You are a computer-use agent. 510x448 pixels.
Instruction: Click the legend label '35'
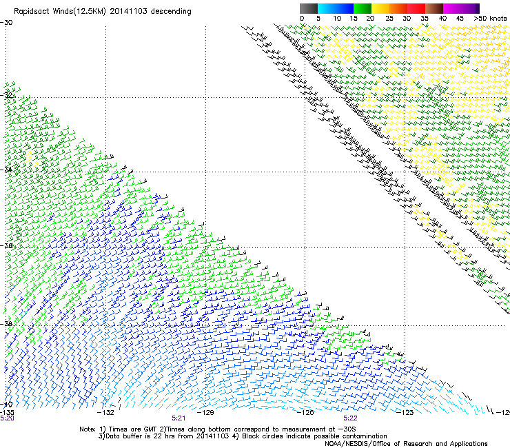tap(425, 19)
